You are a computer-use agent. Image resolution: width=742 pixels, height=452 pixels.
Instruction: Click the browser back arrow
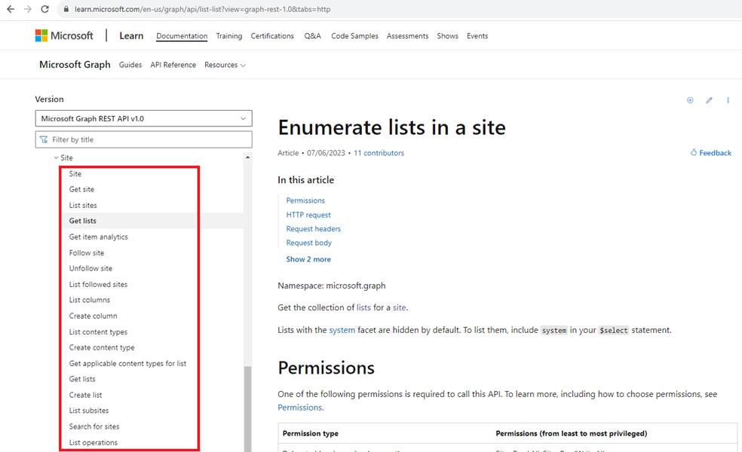point(11,9)
